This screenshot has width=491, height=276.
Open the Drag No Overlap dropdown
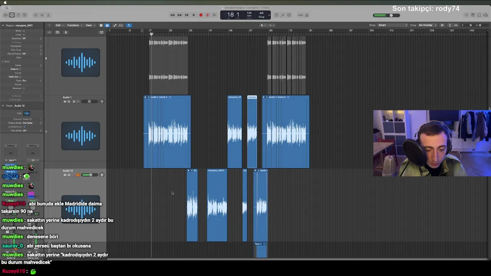click(x=427, y=25)
